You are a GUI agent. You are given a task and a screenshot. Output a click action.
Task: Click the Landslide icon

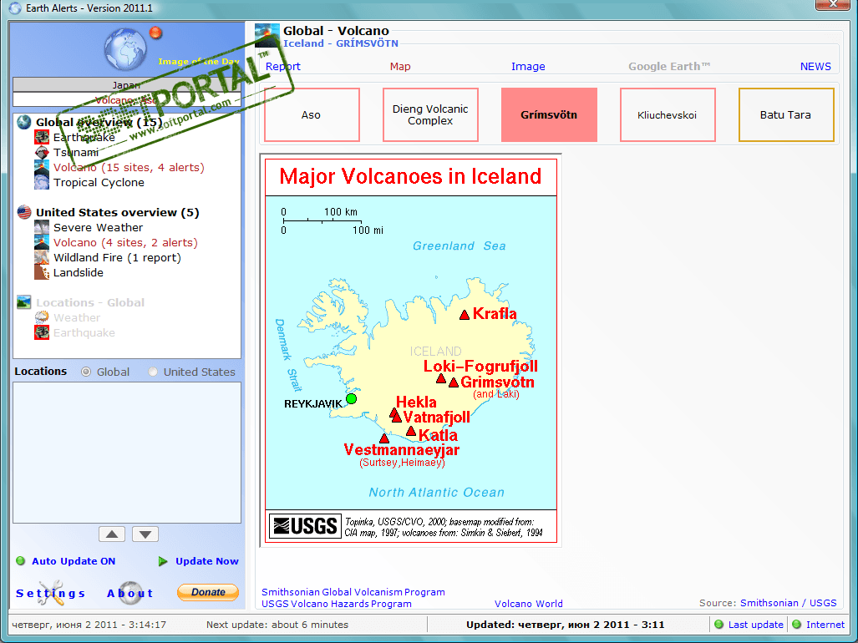pyautogui.click(x=42, y=272)
